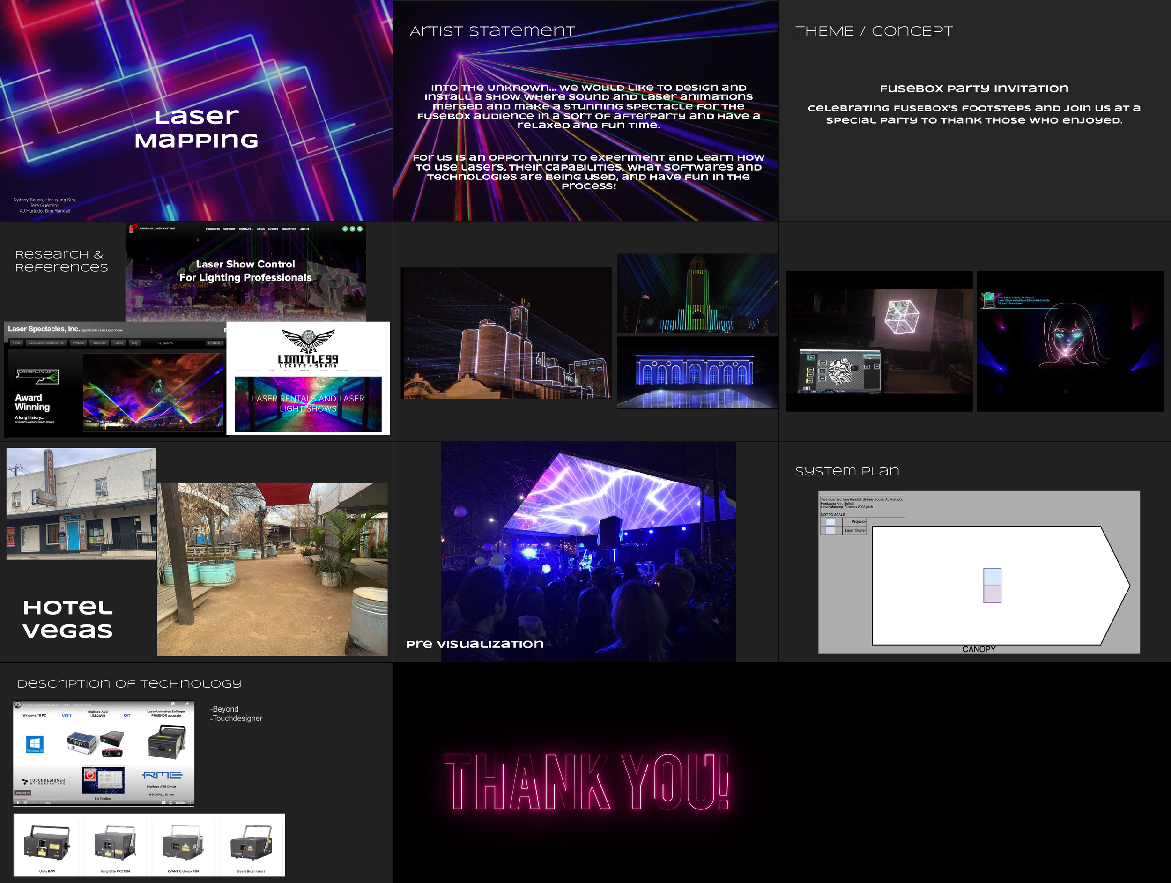This screenshot has height=883, width=1171.
Task: Click the green search icon on Pangolin site
Action: (345, 229)
